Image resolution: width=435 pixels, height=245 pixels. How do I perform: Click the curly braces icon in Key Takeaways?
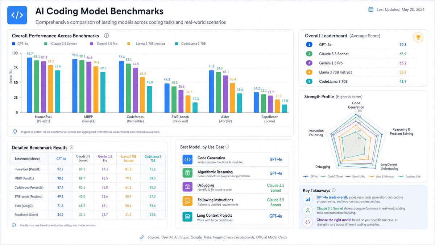pos(308,222)
